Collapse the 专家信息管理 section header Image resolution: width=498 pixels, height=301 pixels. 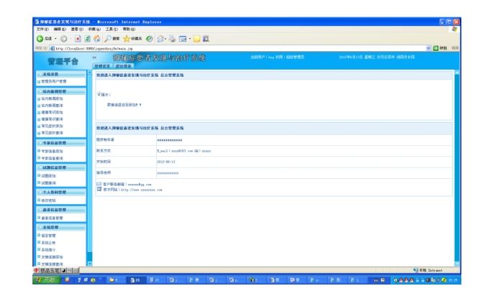point(61,143)
